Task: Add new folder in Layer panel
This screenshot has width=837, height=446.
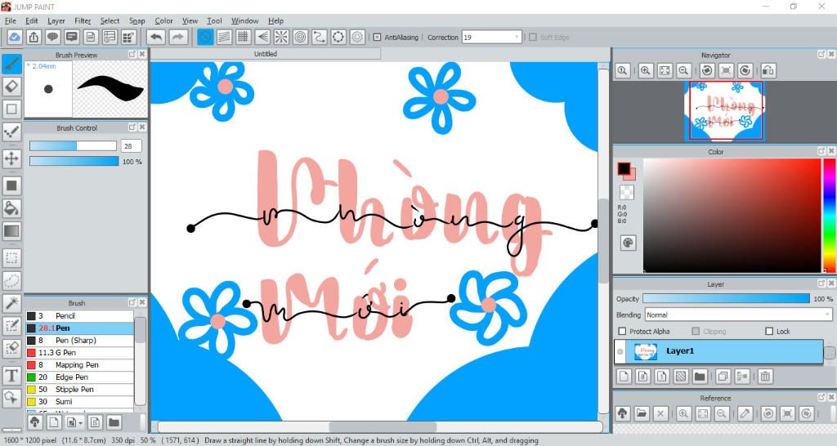Action: pos(700,376)
